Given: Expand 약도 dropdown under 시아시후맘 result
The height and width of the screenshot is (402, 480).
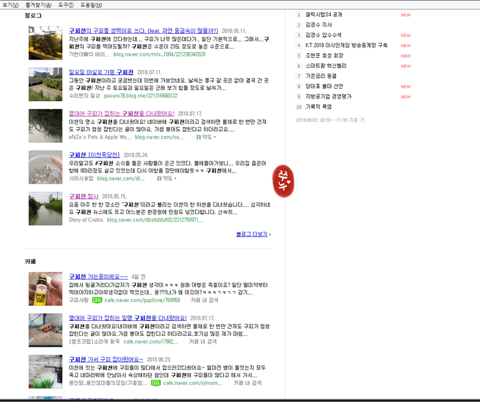Looking at the screenshot, I should pos(169,178).
